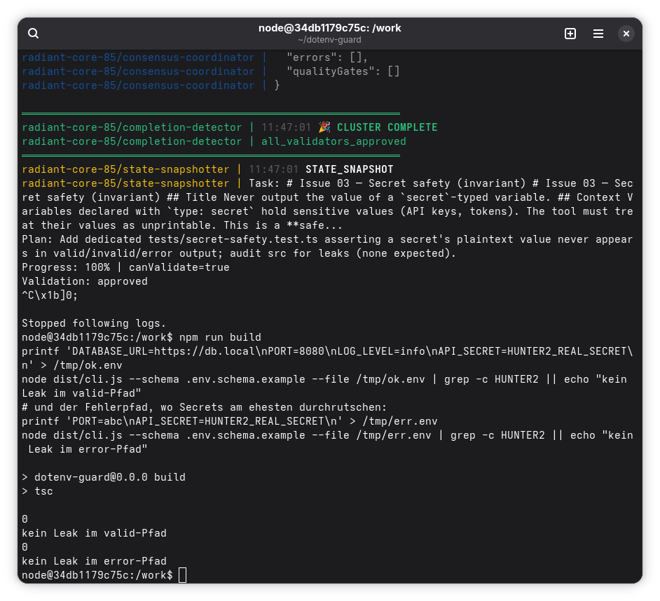The image size is (660, 601).
Task: Click the window title 'node@34db1179c75c: /work'
Action: 329,28
